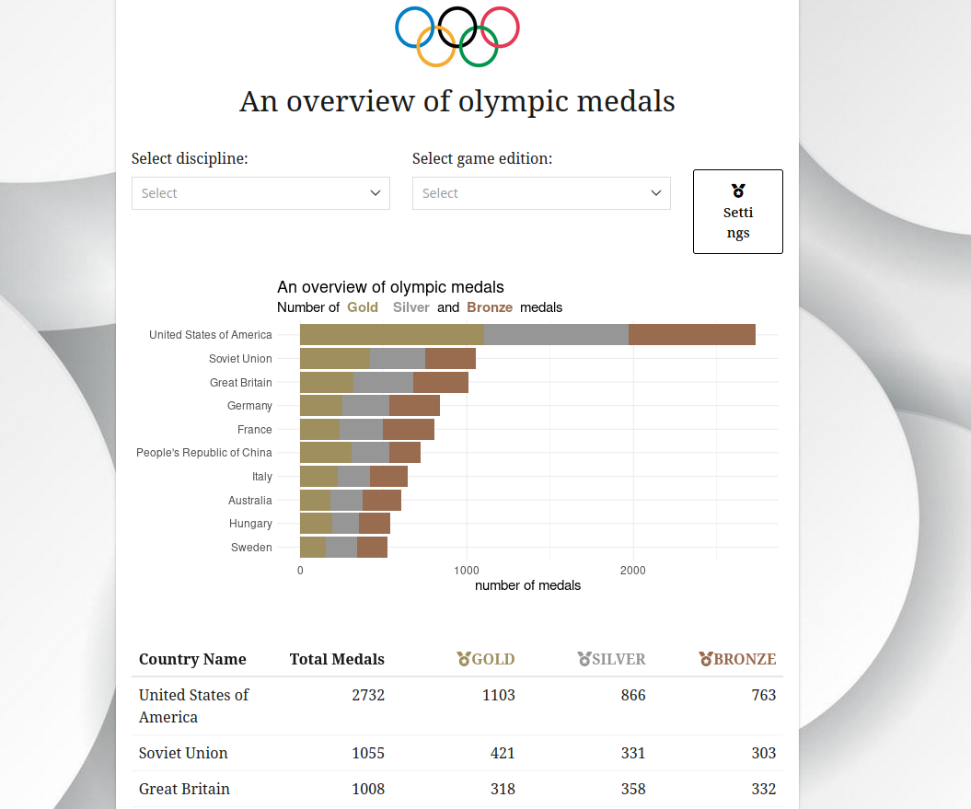Click United States of America table cell
Viewport: 971px width, 809px height.
pyautogui.click(x=194, y=706)
